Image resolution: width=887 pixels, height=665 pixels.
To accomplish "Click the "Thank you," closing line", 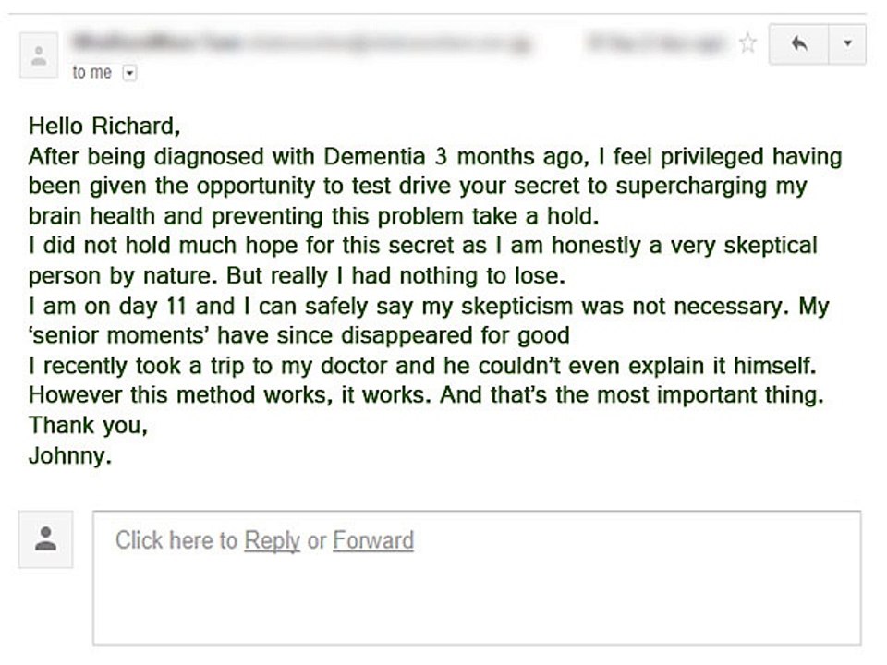I will 88,426.
